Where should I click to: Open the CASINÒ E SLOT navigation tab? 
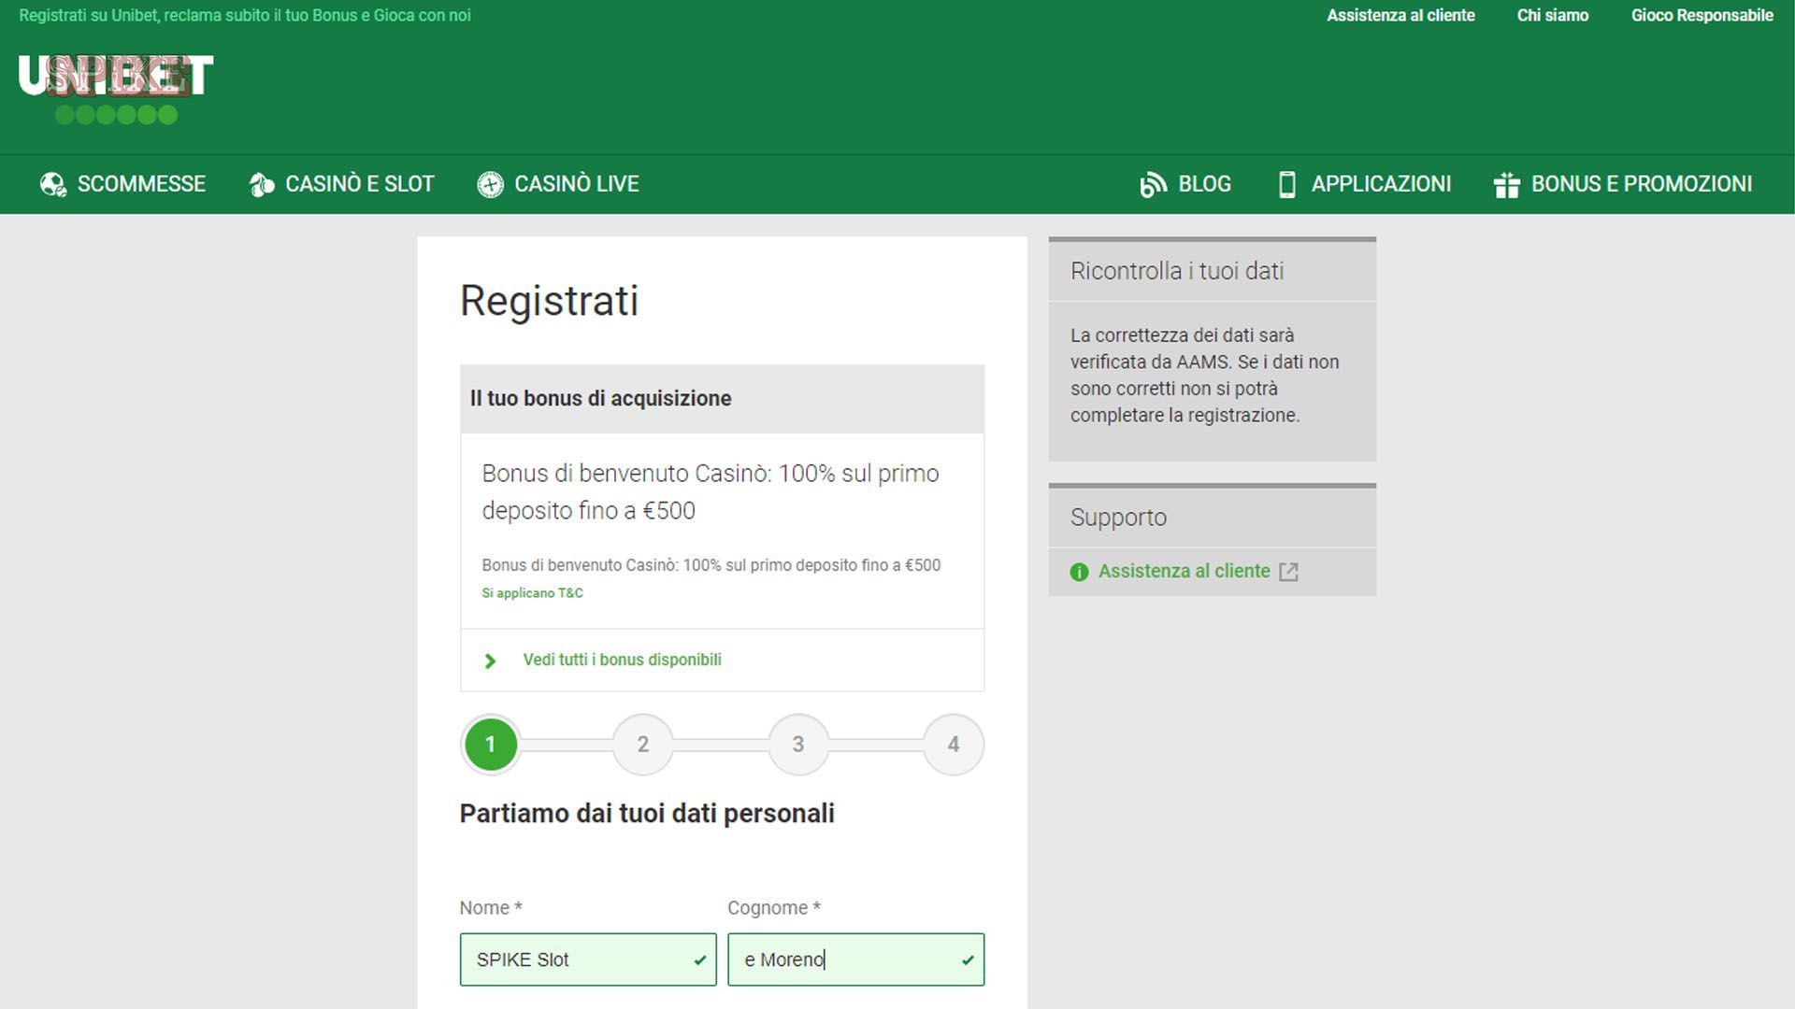[x=359, y=184]
